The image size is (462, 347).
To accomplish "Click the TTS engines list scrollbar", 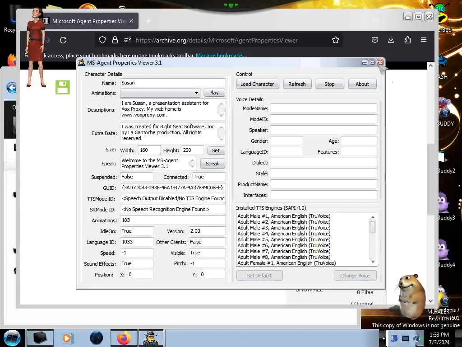I will pos(373,239).
